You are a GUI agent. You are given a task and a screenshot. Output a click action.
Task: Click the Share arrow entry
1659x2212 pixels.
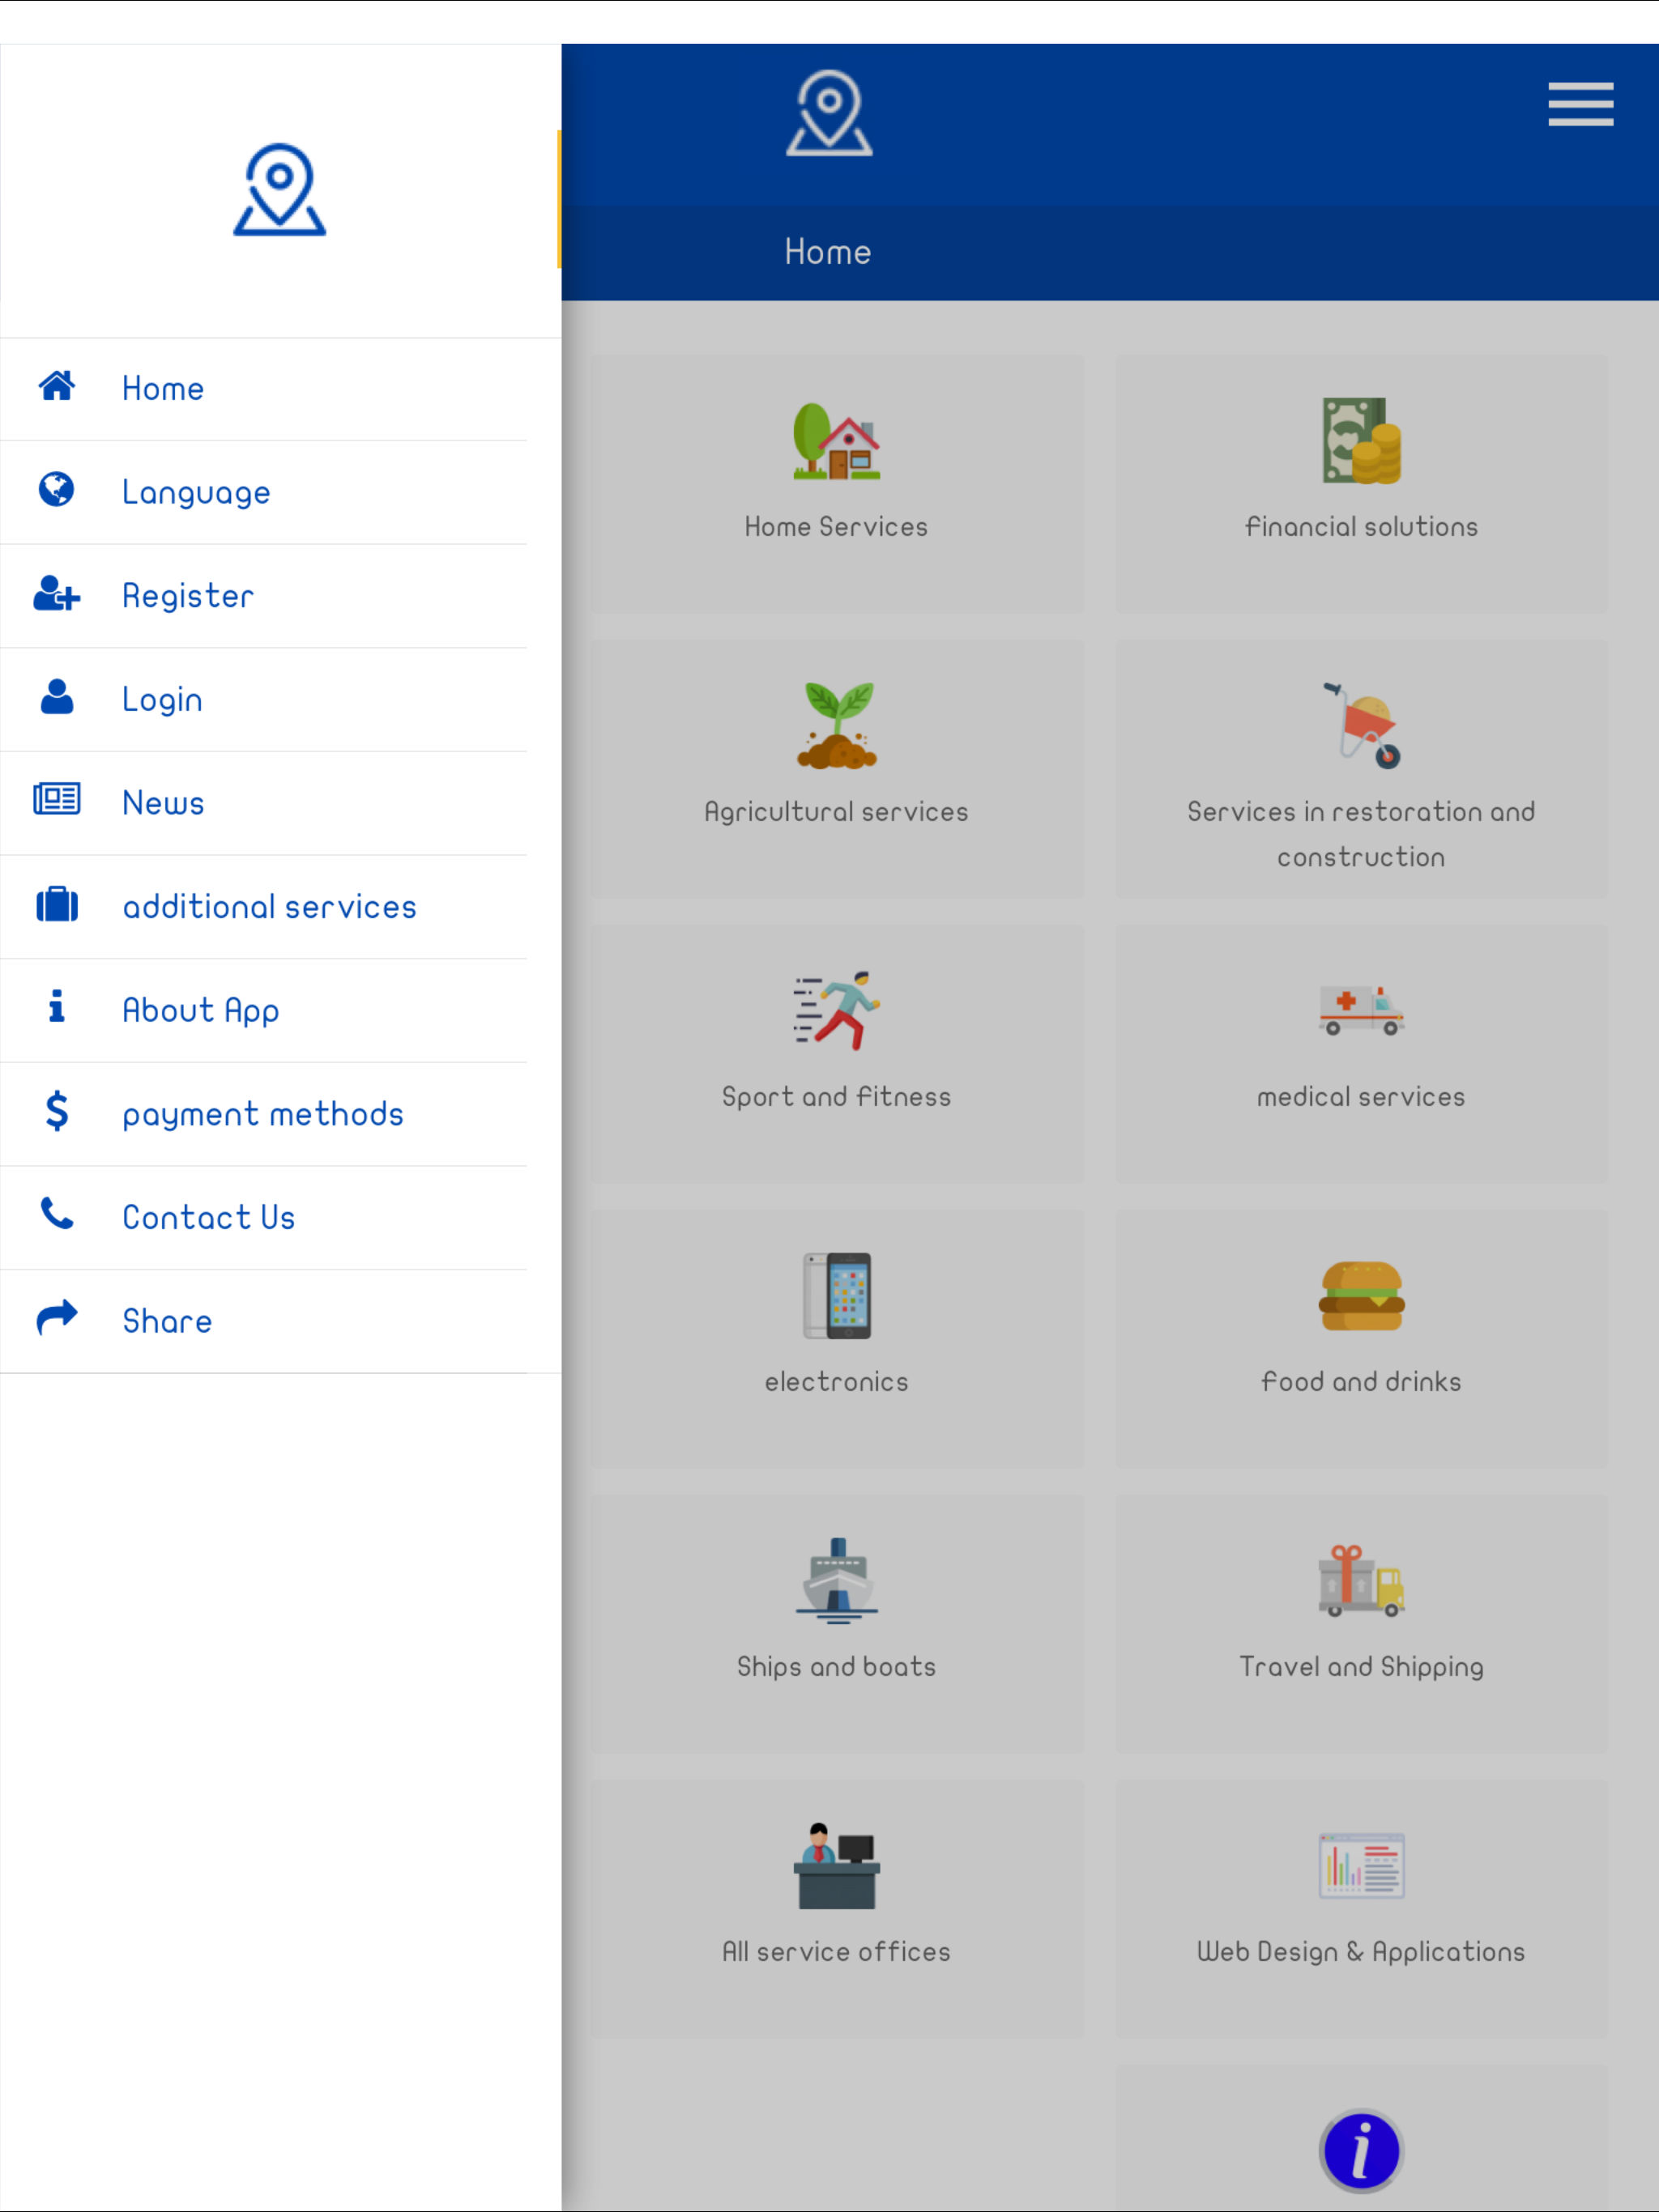point(166,1321)
